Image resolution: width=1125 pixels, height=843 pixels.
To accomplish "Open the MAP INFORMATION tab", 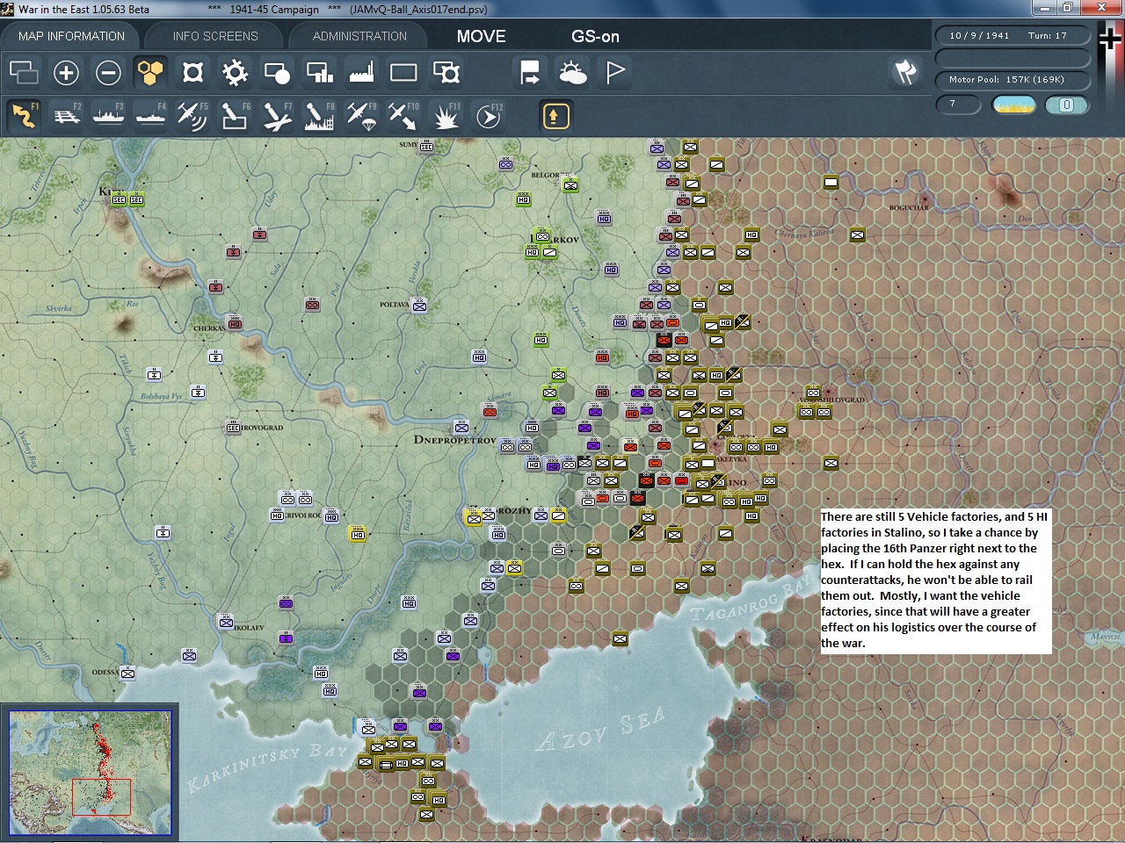I will (71, 36).
